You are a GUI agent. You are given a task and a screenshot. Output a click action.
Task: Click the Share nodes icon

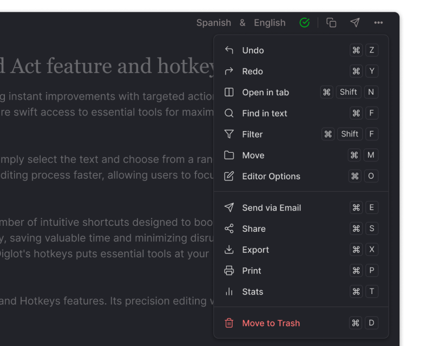coord(229,229)
